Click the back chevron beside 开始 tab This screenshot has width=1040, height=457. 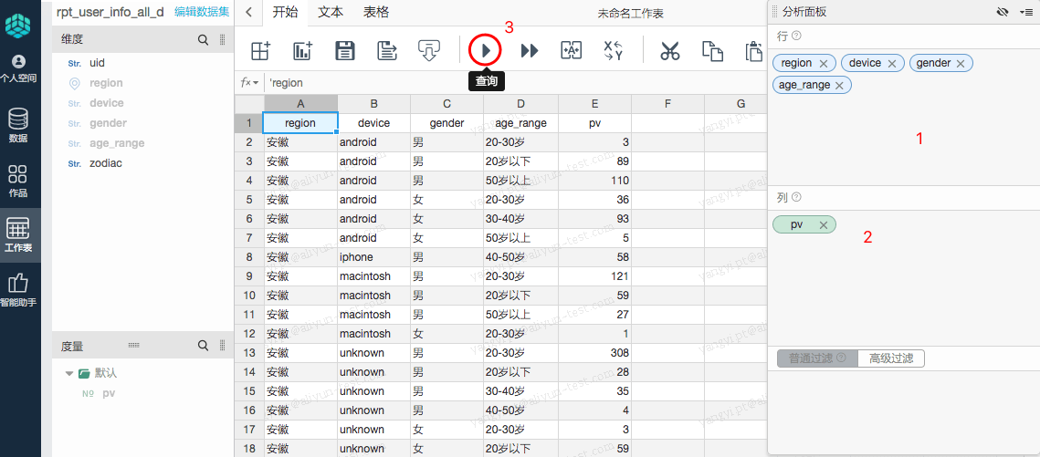[x=248, y=12]
